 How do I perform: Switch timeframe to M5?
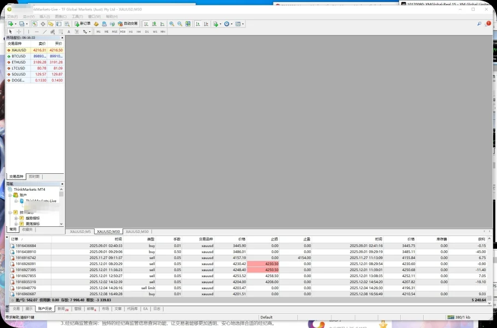coord(107,32)
